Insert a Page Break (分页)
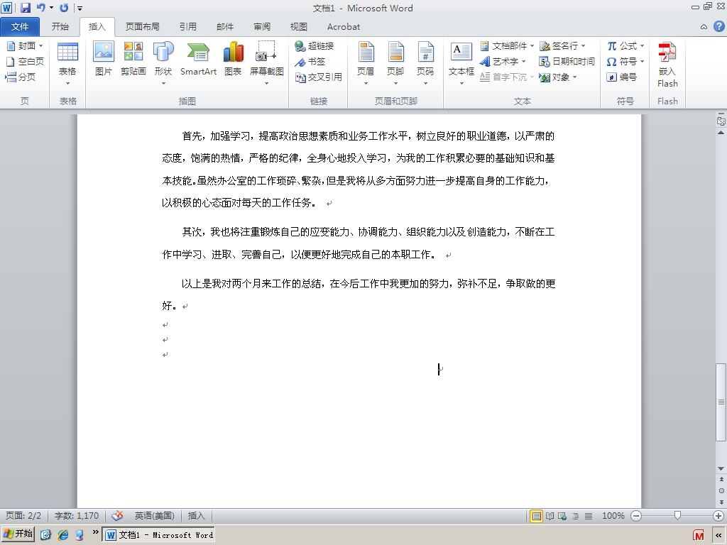The image size is (727, 545). pyautogui.click(x=21, y=77)
